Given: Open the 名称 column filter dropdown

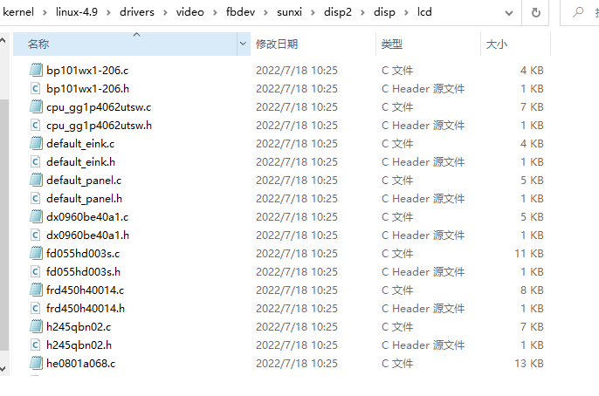Looking at the screenshot, I should (243, 44).
